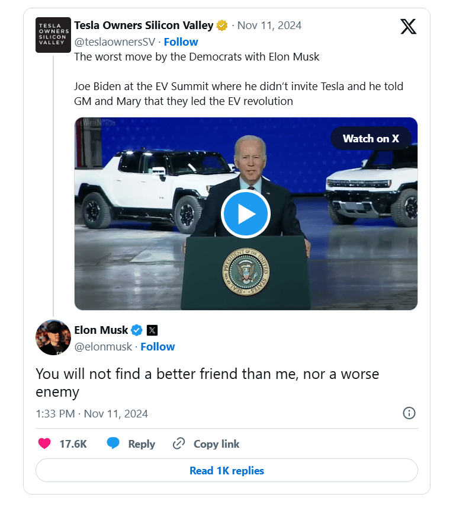The width and height of the screenshot is (456, 507).
Task: Follow the @elonmusk account
Action: pos(158,346)
